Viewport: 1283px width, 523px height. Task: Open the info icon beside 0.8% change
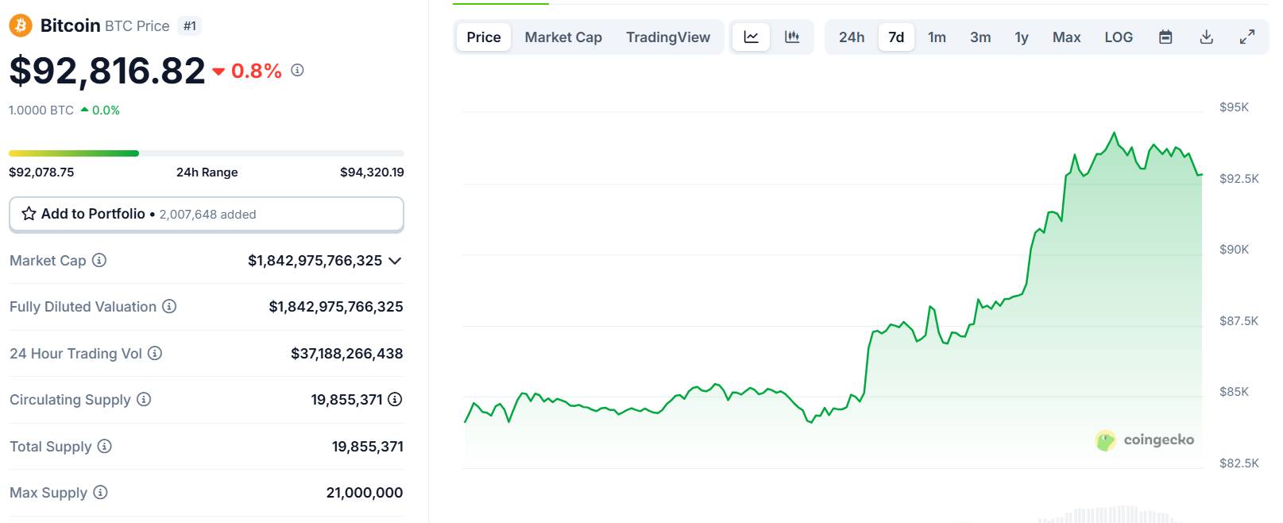[297, 70]
